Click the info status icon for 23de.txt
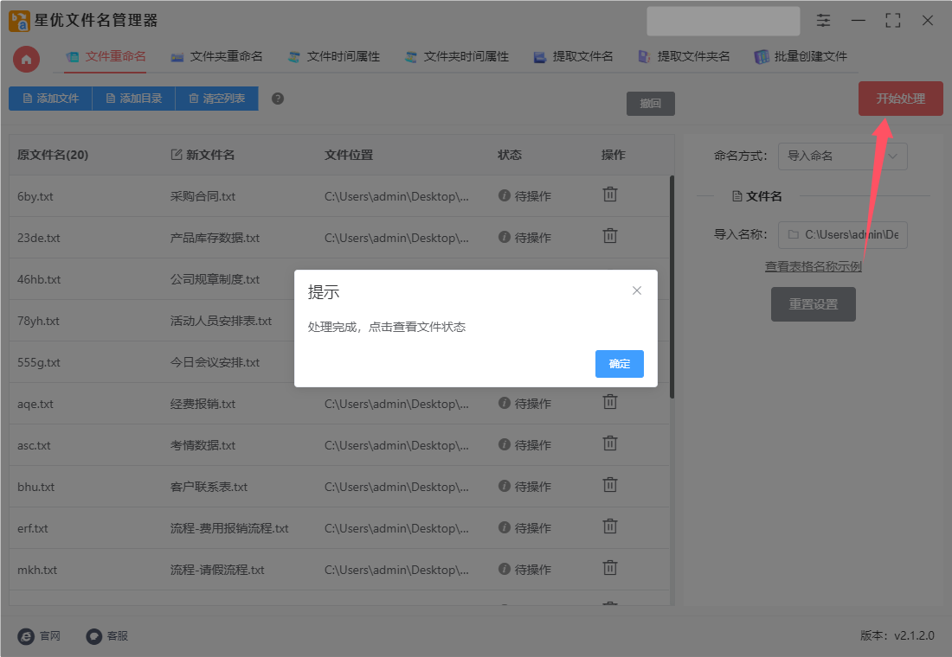The image size is (952, 657). [504, 237]
